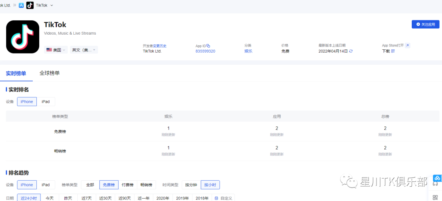
Task: Click the App Store open external-link icon
Action: (x=407, y=46)
